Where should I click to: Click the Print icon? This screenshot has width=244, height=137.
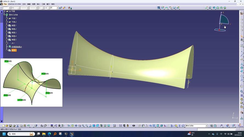(14, 126)
